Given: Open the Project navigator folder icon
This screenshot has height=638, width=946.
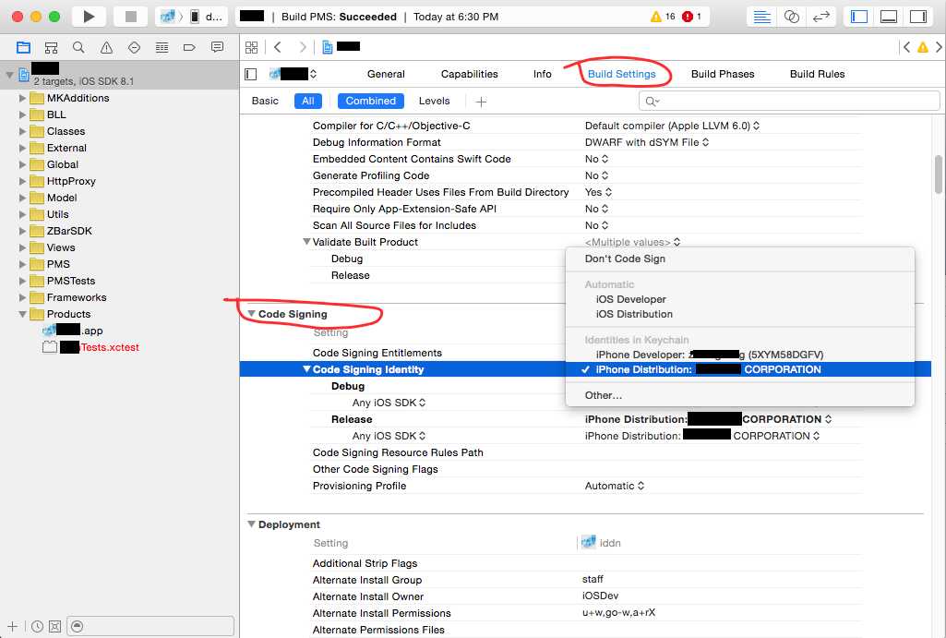Looking at the screenshot, I should click(x=23, y=47).
